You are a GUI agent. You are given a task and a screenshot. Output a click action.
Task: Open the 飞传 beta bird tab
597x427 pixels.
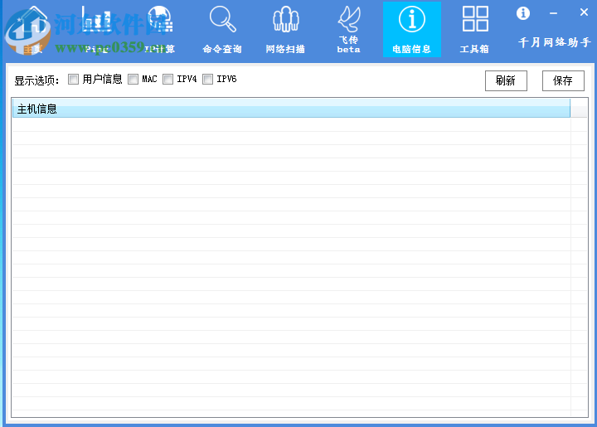(349, 30)
